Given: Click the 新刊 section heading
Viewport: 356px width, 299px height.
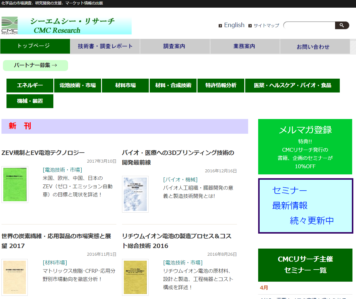Looking at the screenshot, I should point(20,126).
